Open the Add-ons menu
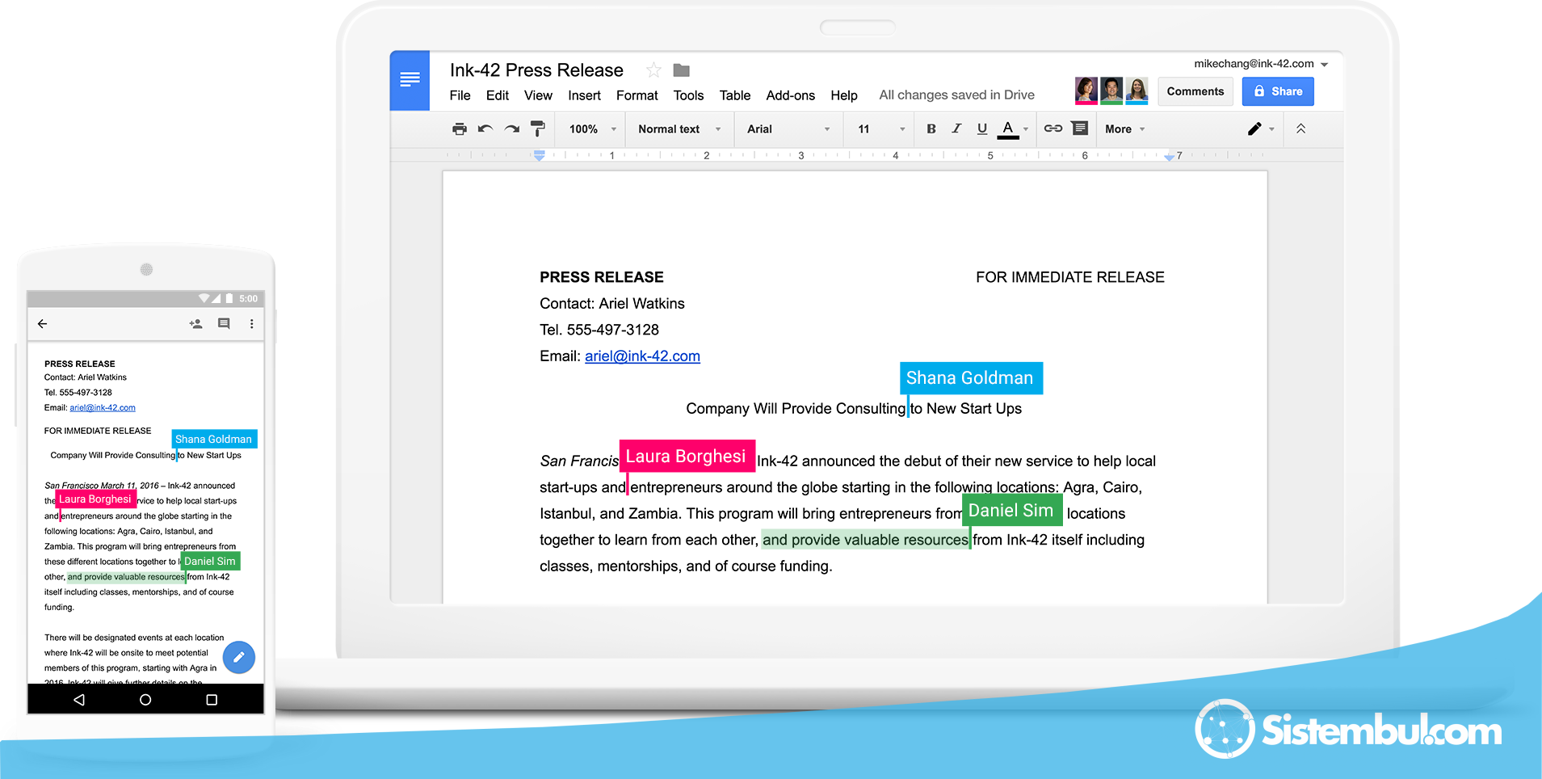This screenshot has height=779, width=1542. pyautogui.click(x=790, y=95)
